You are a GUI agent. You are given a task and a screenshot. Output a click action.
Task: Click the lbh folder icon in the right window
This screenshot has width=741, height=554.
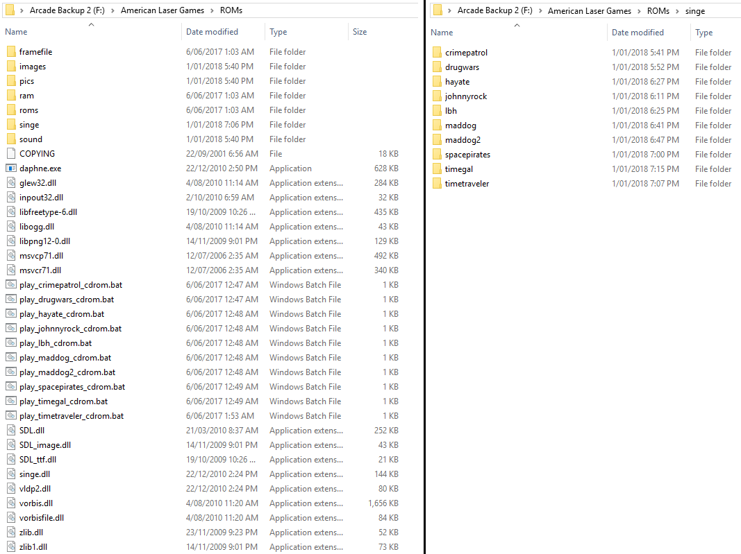point(437,111)
